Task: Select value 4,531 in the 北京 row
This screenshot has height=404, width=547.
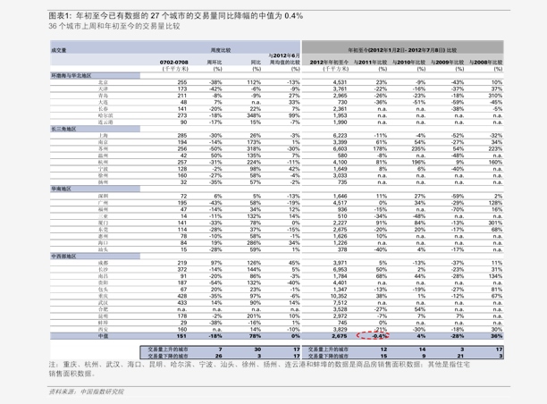Action: point(340,83)
